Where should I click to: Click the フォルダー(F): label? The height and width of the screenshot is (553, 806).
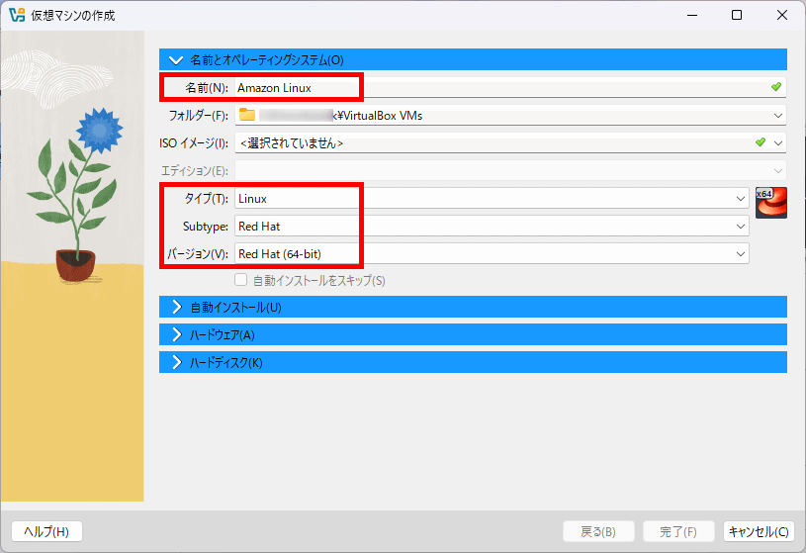[x=199, y=116]
